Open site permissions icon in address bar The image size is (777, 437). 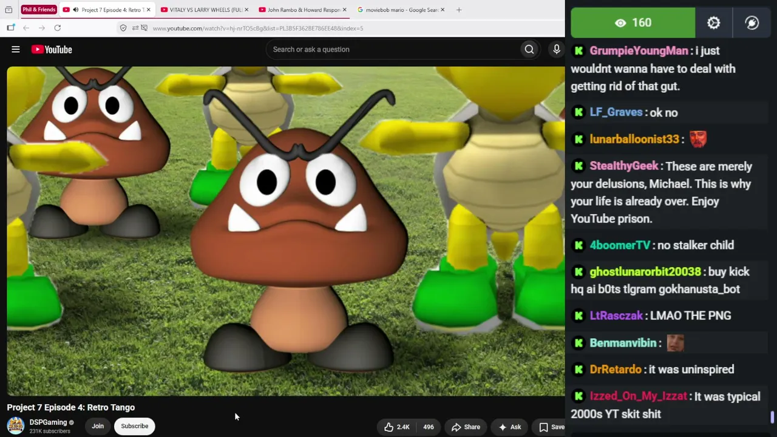pyautogui.click(x=135, y=28)
